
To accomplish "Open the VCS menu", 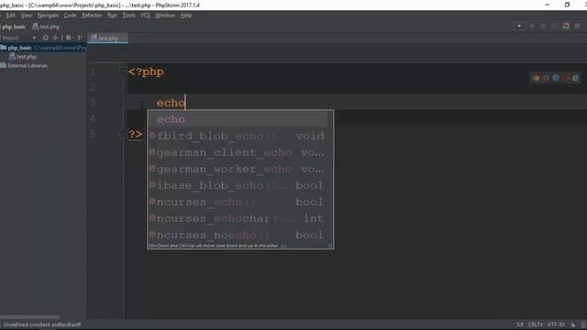I will coord(145,16).
